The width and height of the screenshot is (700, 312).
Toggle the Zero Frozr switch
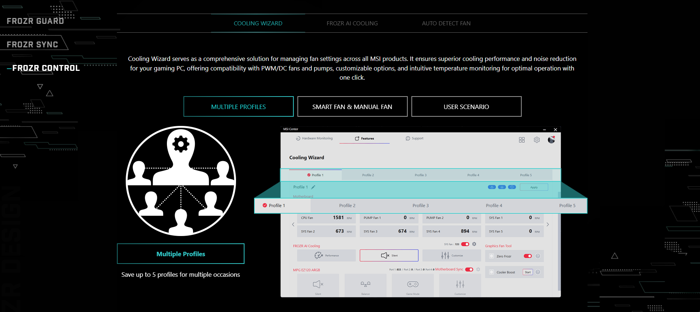[x=528, y=256]
